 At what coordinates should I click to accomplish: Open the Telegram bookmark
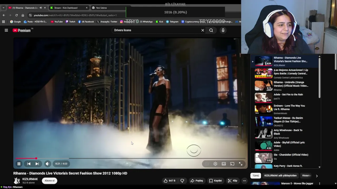tap(172, 22)
